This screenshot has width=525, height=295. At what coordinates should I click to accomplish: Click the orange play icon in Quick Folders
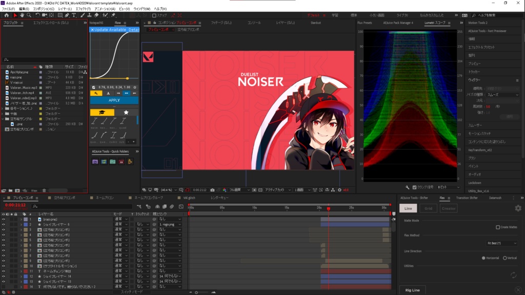[x=130, y=162]
